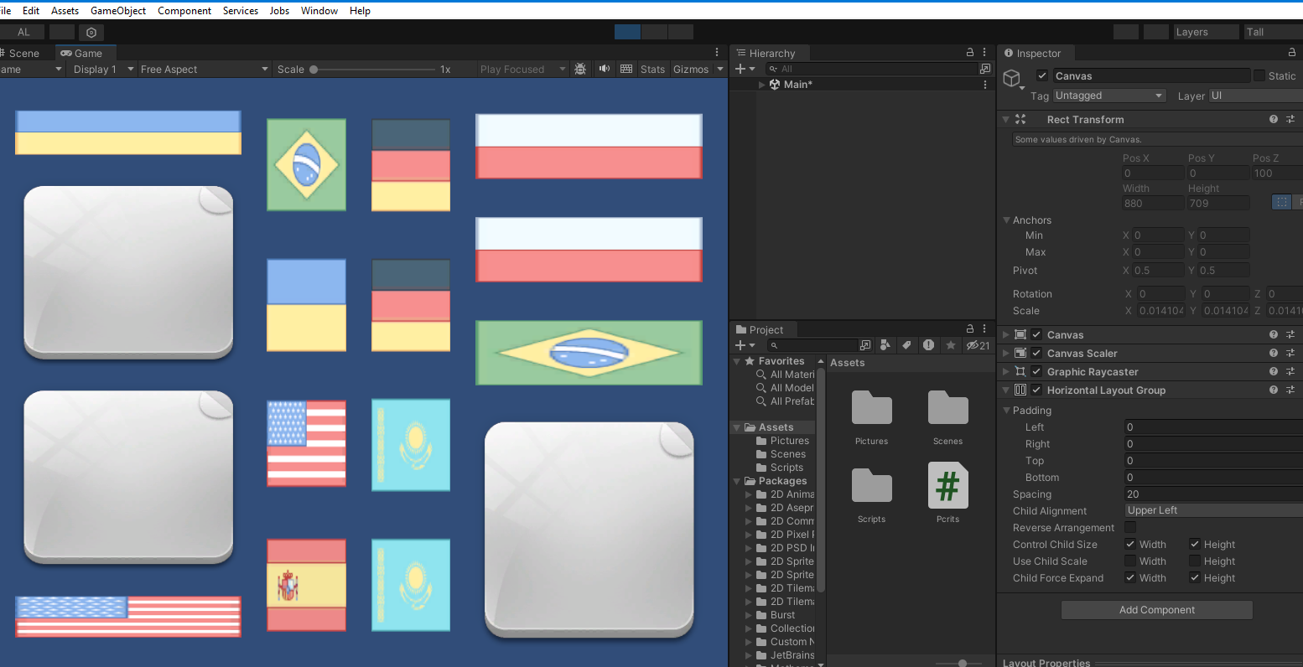Open the Display 1 dropdown
The height and width of the screenshot is (667, 1303).
104,69
